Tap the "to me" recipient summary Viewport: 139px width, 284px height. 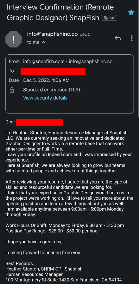point(33,42)
